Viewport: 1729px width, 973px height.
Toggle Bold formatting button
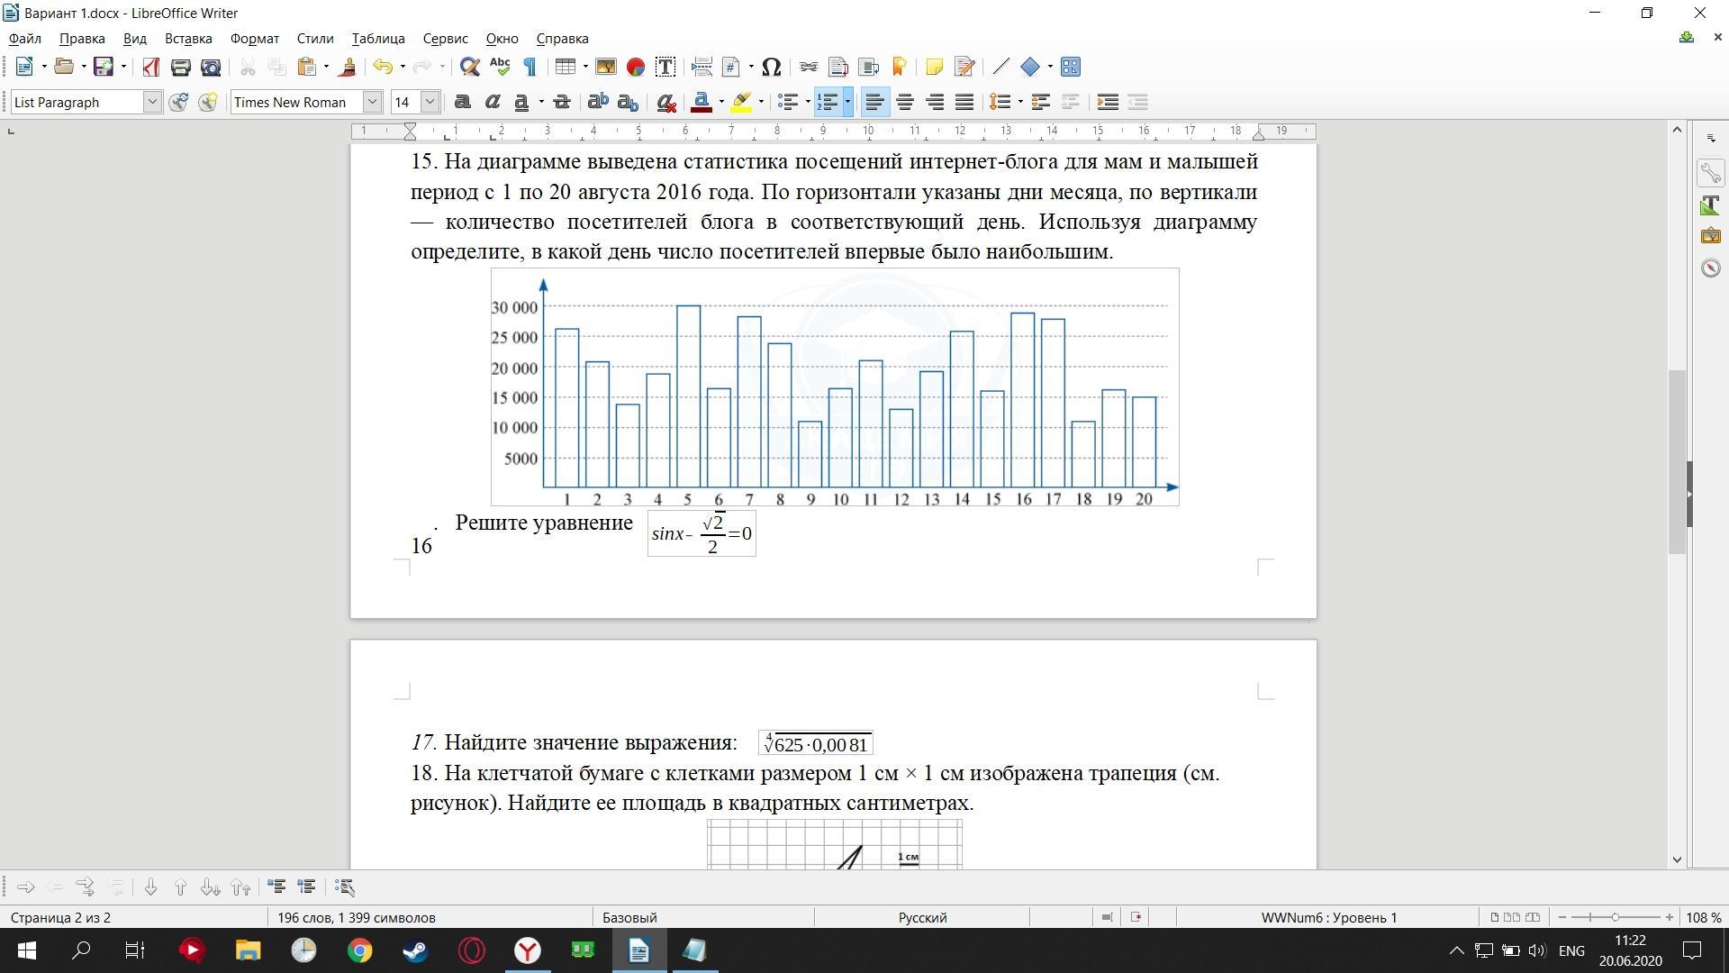pyautogui.click(x=462, y=102)
